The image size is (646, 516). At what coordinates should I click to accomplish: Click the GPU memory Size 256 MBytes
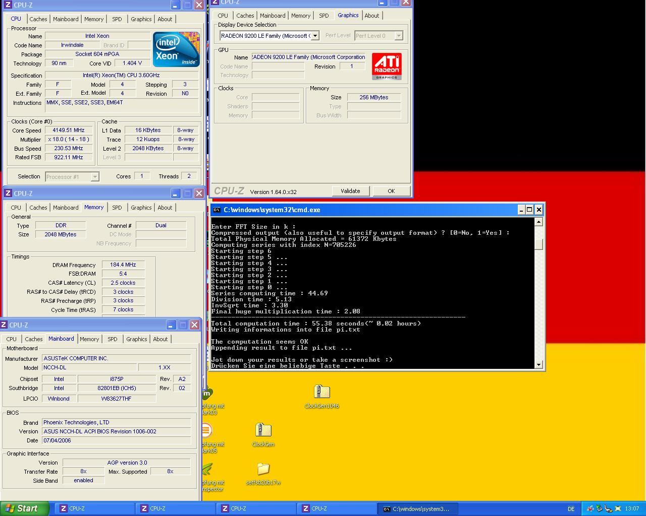click(374, 97)
